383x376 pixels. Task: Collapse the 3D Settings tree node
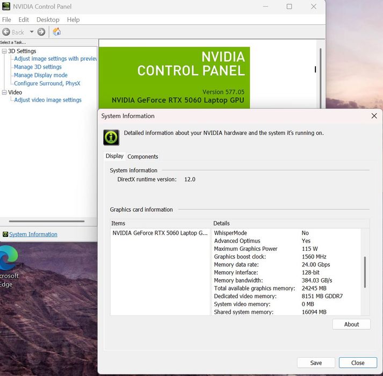click(4, 51)
